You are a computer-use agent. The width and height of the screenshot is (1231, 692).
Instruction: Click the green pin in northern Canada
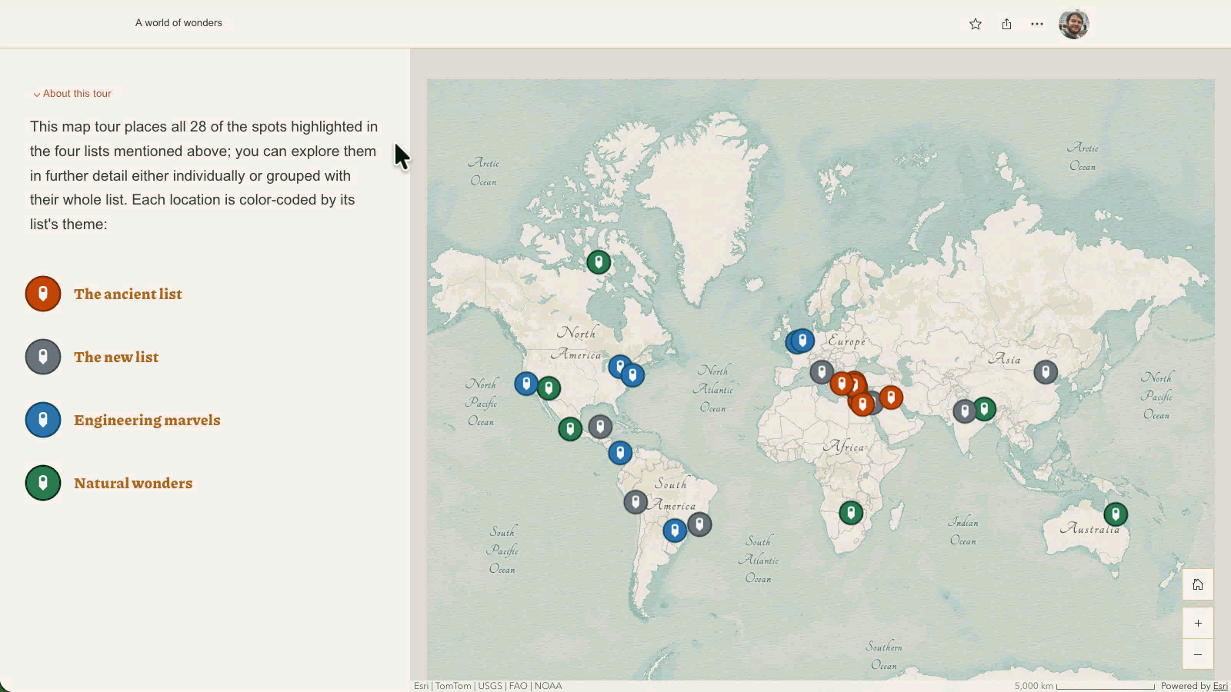599,262
